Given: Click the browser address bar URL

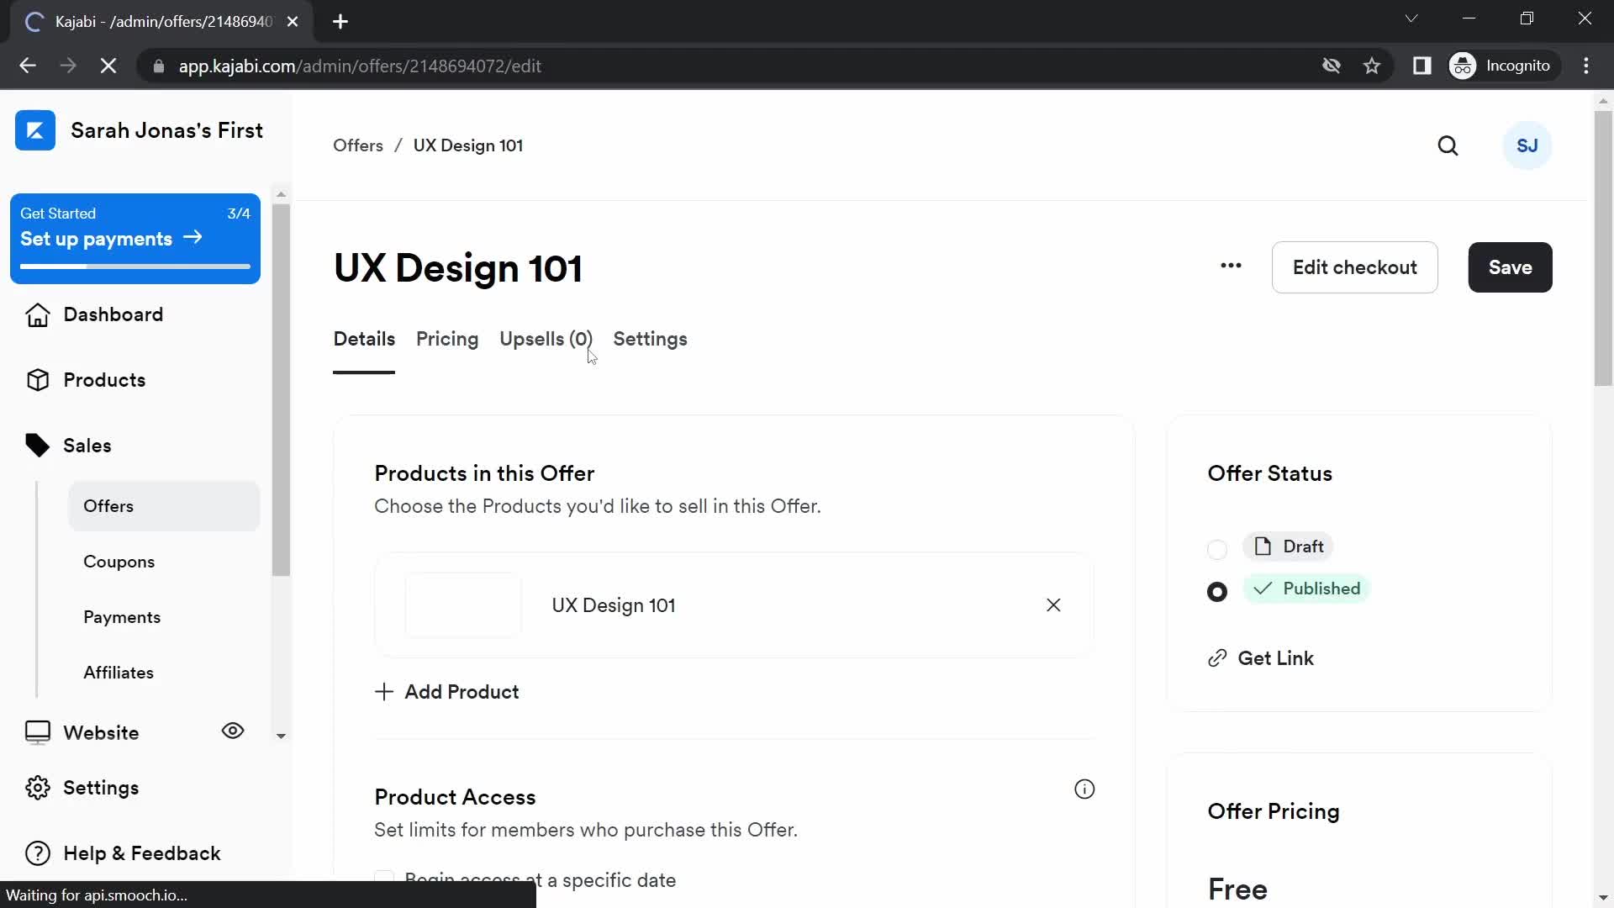Looking at the screenshot, I should 360,66.
